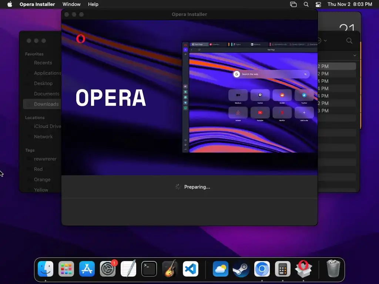The width and height of the screenshot is (379, 284).
Task: Open Visual Studio Code from the Dock
Action: pos(191,269)
